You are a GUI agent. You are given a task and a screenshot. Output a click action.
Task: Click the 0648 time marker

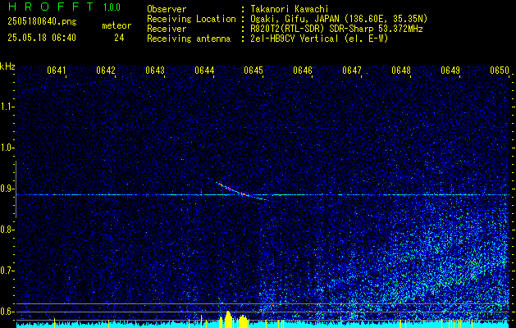click(401, 71)
